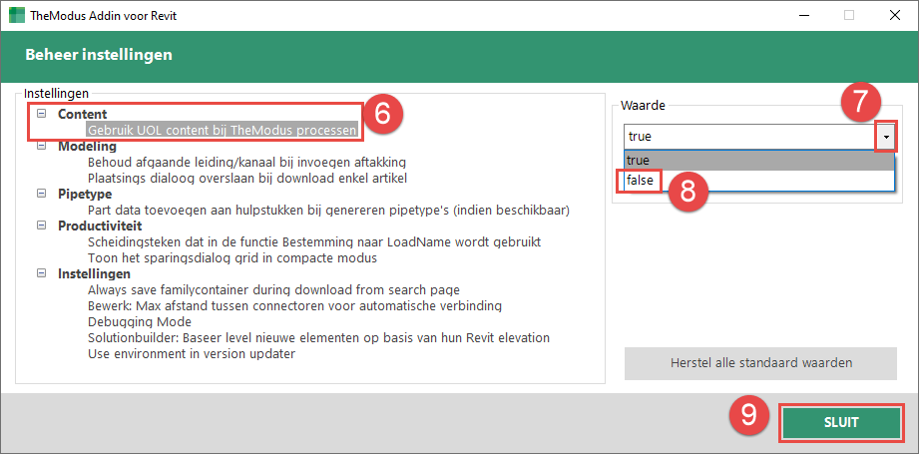Collapse the Modeling tree group

click(x=41, y=146)
